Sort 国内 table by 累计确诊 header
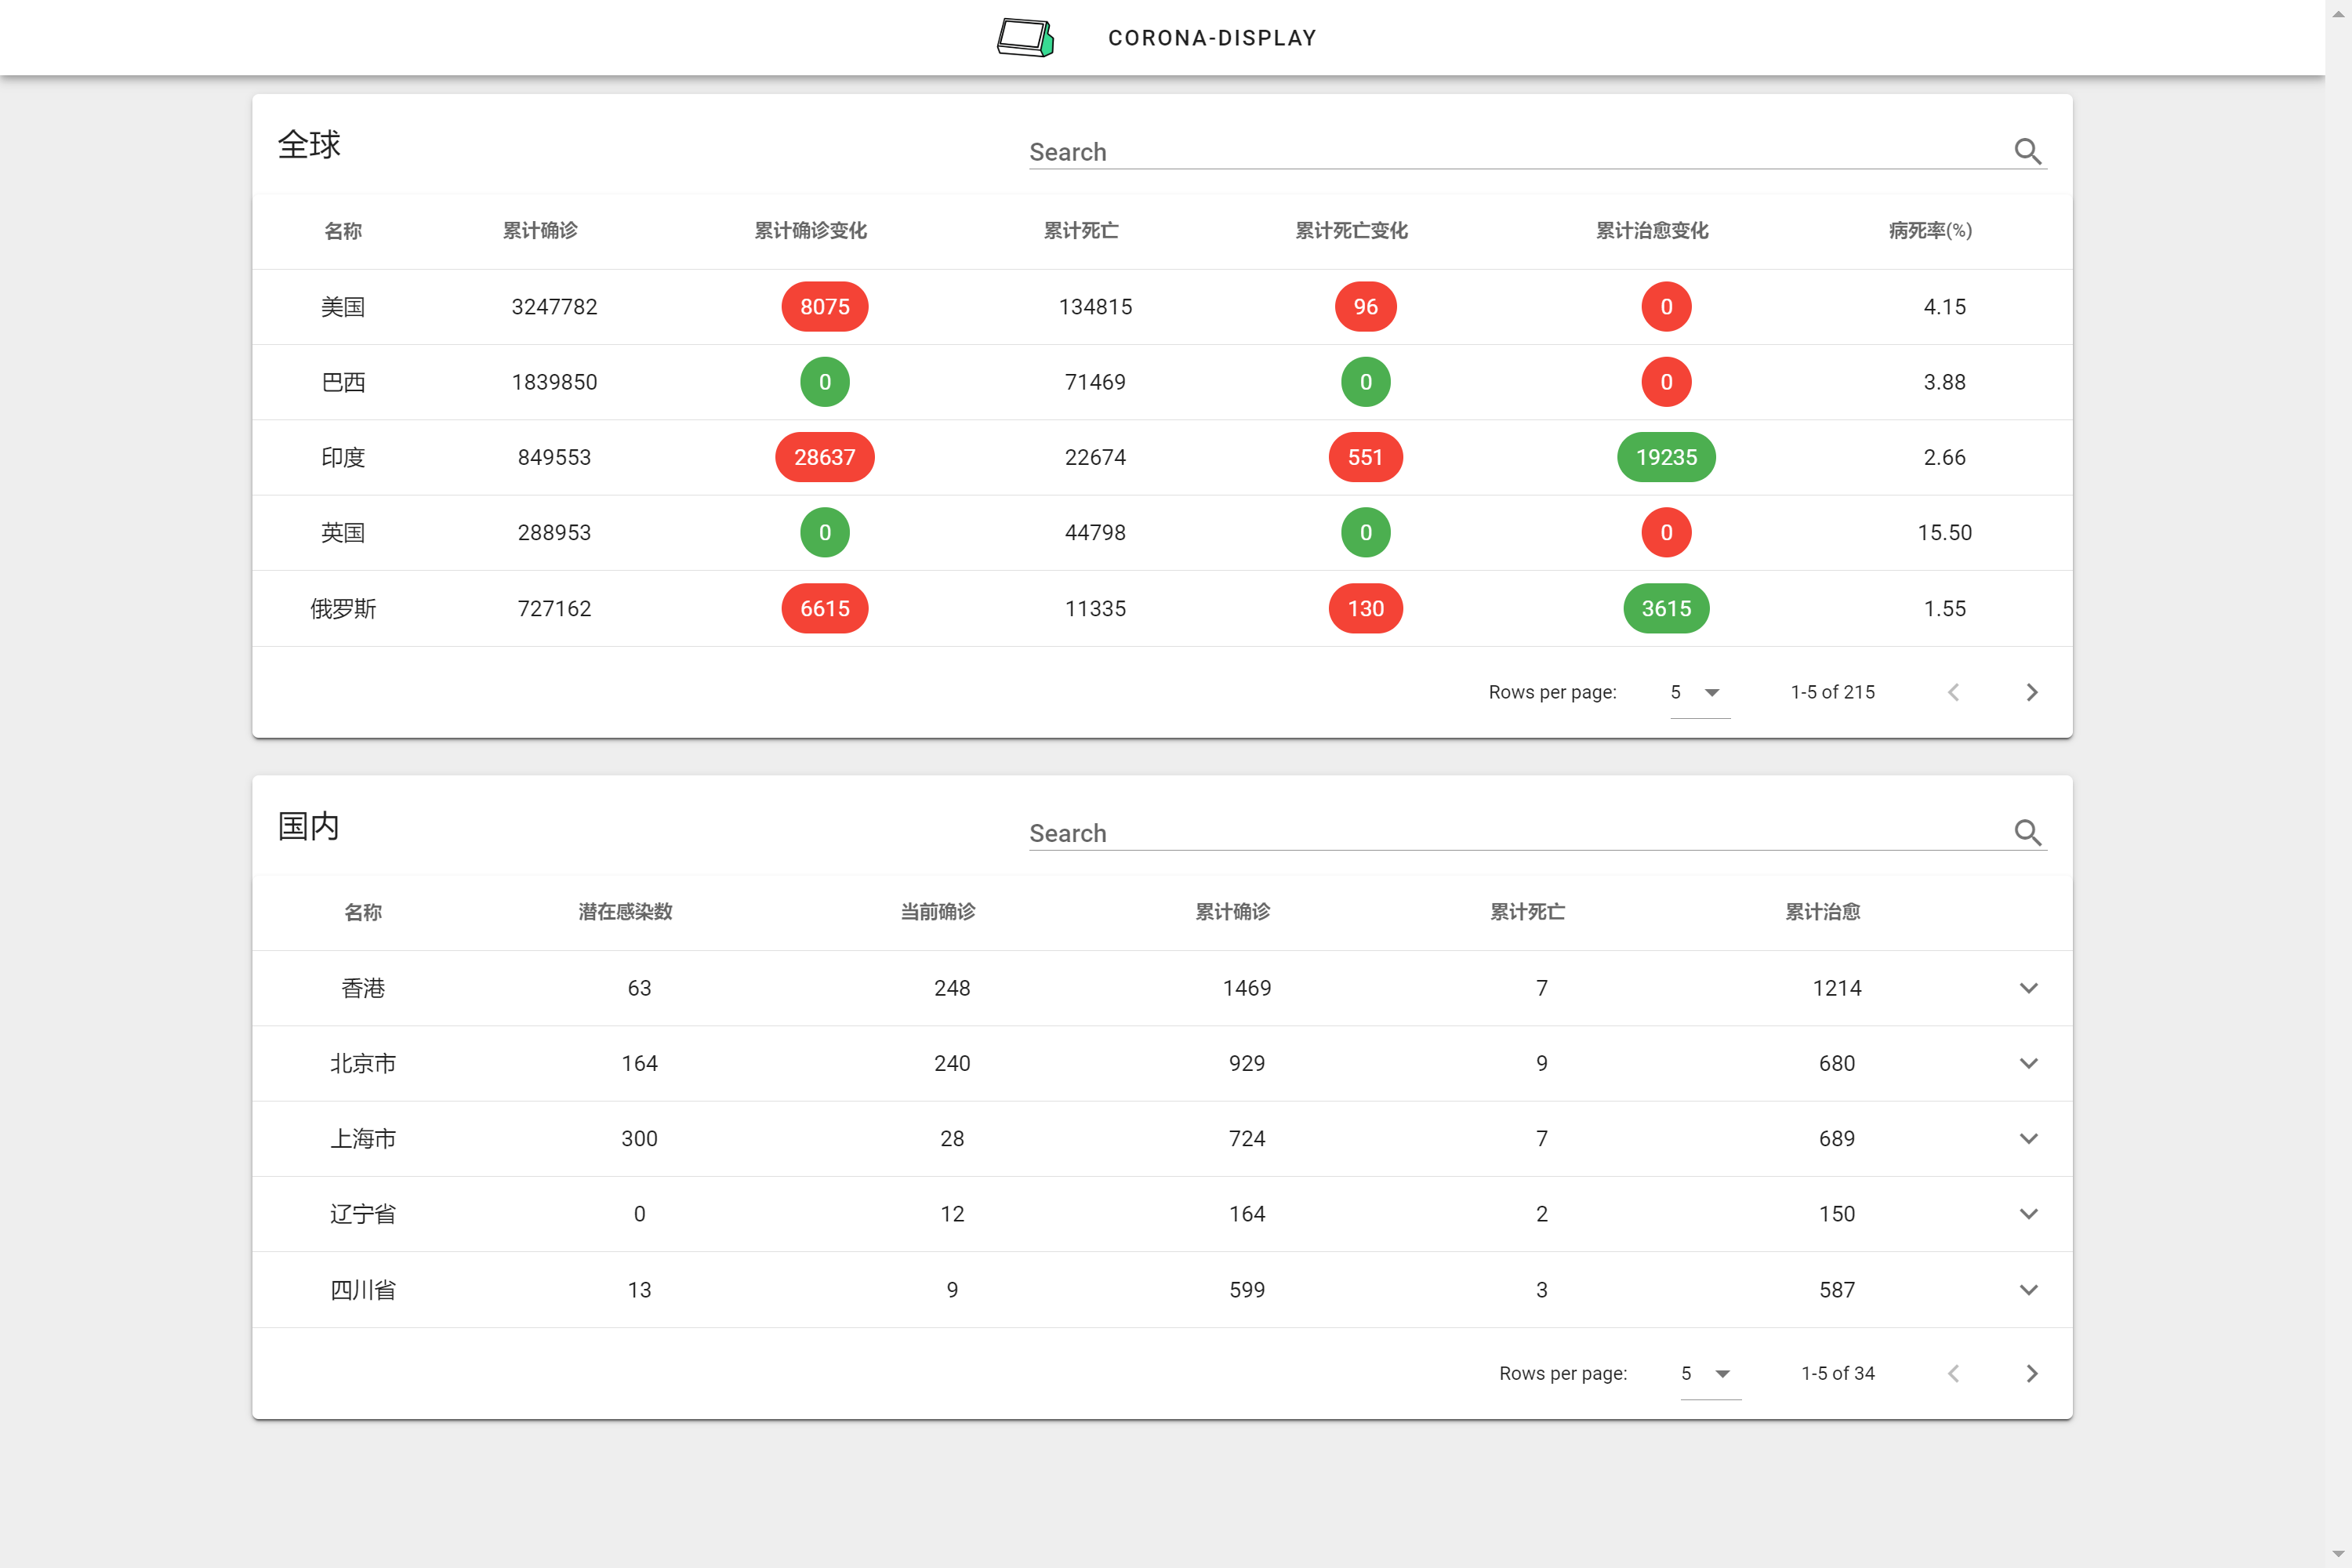Screen dimensions: 2352x1568 (1233, 911)
